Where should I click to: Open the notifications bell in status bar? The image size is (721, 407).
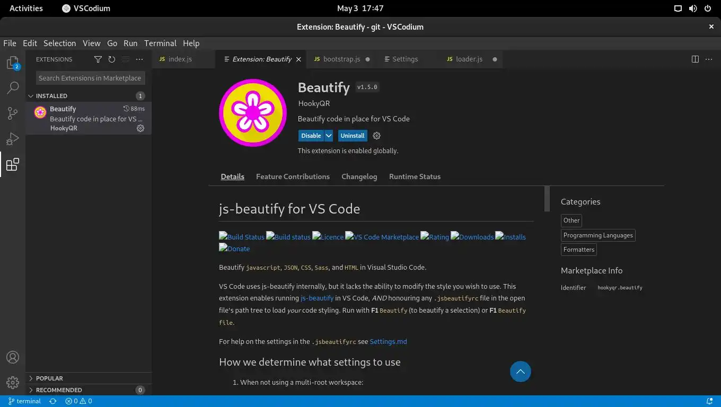[709, 401]
